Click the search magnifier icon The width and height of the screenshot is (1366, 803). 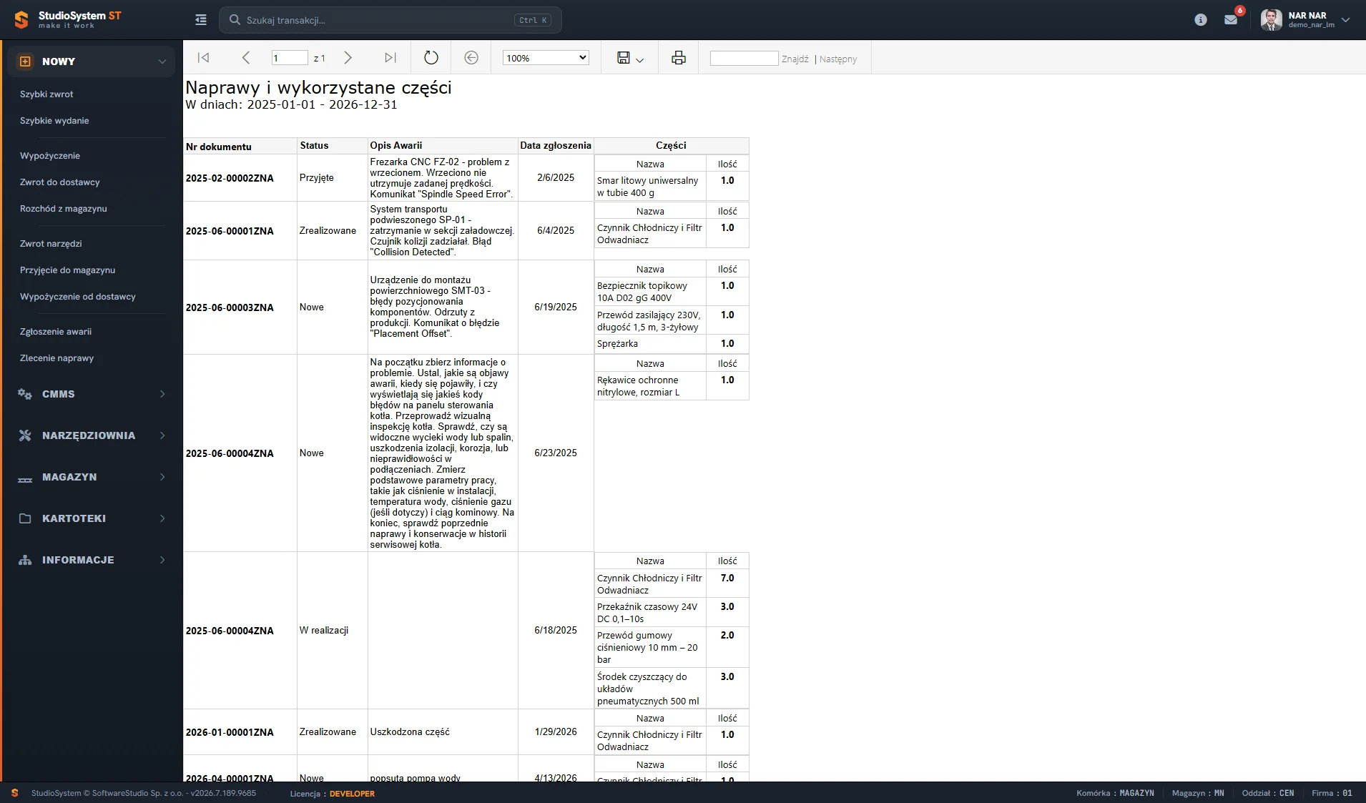234,20
